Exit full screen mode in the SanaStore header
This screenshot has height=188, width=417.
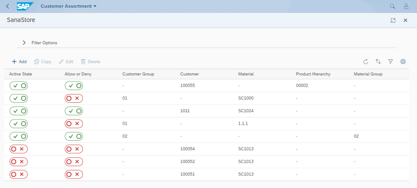393,20
